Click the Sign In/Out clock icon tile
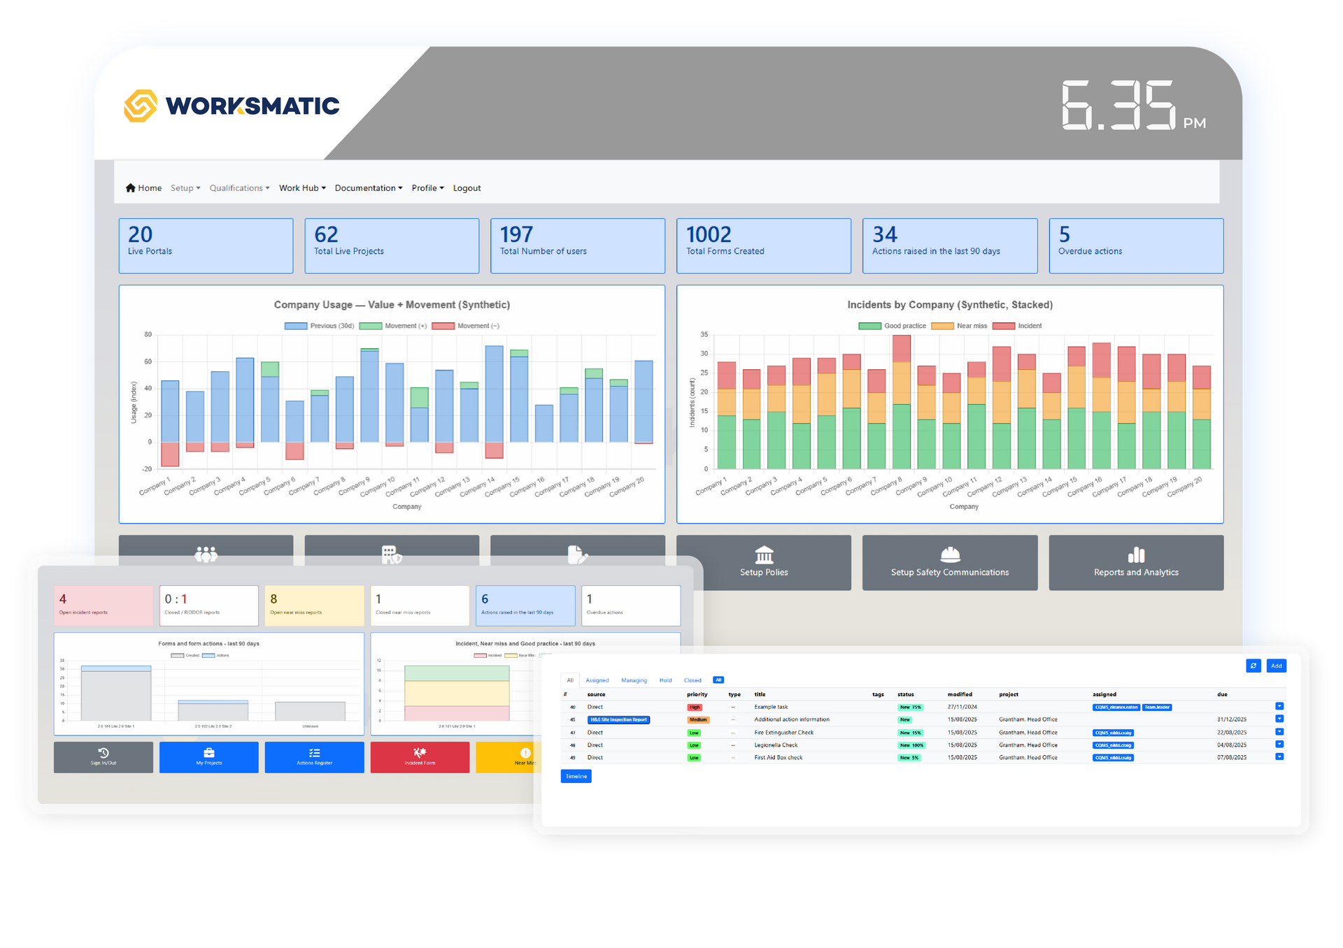The height and width of the screenshot is (948, 1343). 104,757
